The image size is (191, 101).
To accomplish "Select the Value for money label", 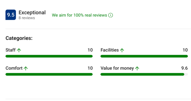I will pyautogui.click(x=117, y=68).
